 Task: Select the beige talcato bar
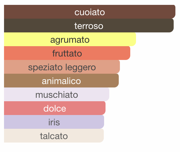54,136
